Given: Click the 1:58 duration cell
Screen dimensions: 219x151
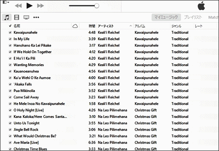Looking at the screenshot, I should 92,104.
